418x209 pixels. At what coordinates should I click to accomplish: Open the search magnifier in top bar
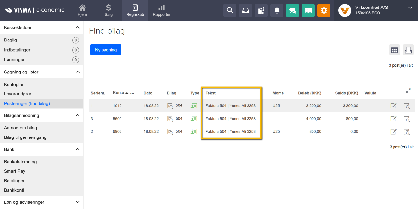[x=230, y=10]
